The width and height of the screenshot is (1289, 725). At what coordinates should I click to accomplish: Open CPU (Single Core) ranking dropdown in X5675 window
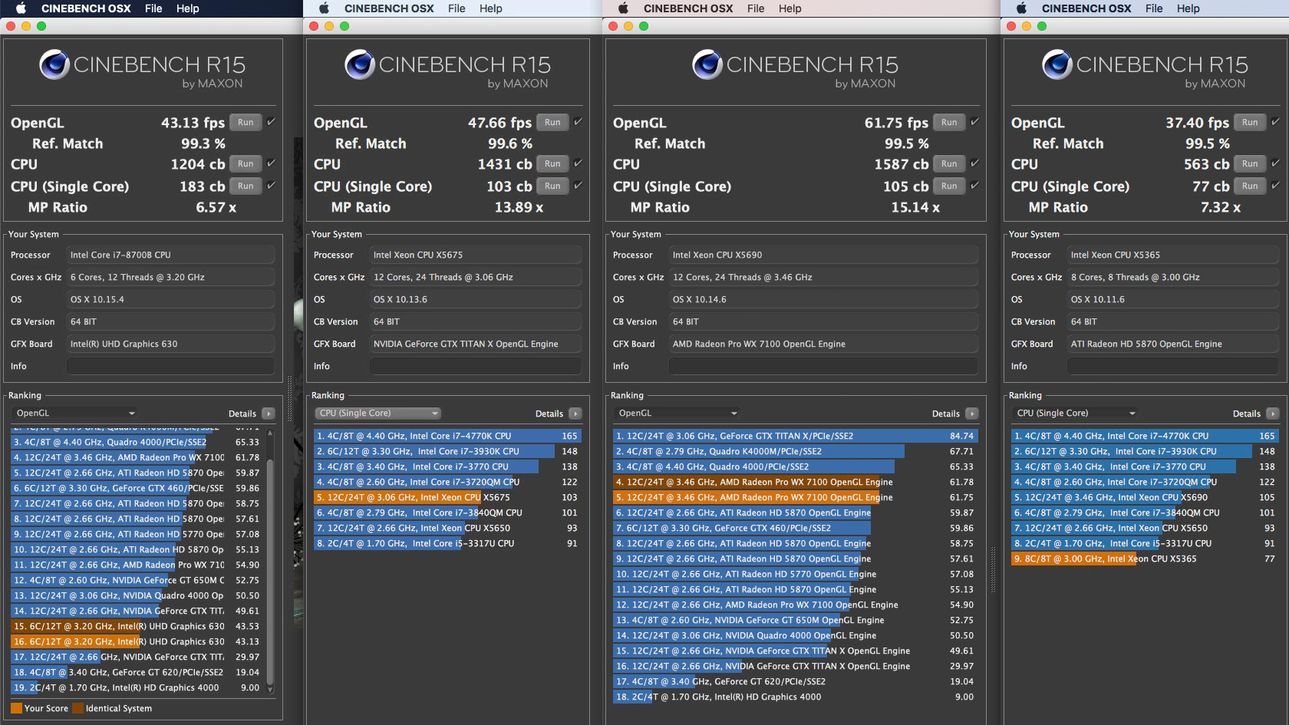378,413
